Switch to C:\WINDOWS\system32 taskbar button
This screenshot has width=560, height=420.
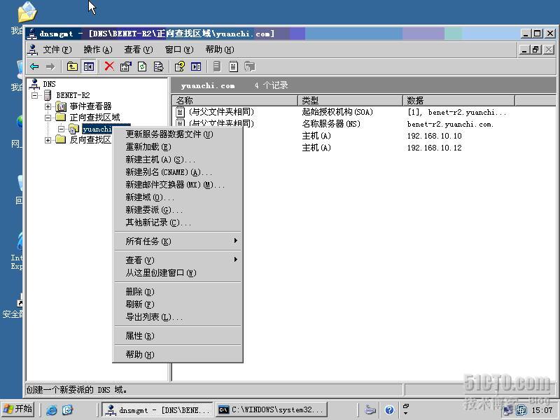272,410
